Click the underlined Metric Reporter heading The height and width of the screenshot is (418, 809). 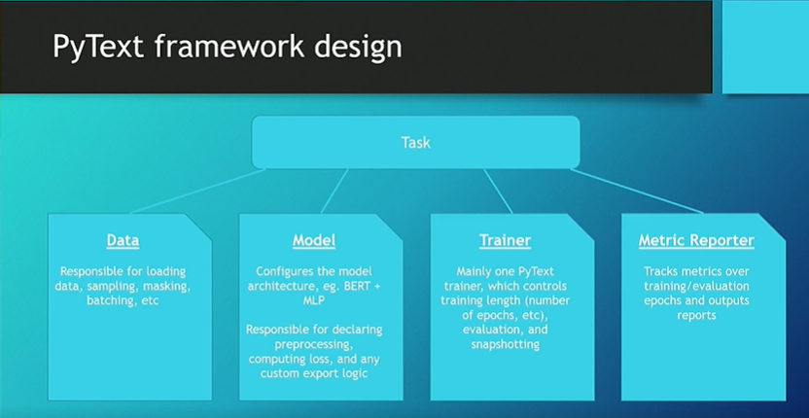point(696,240)
